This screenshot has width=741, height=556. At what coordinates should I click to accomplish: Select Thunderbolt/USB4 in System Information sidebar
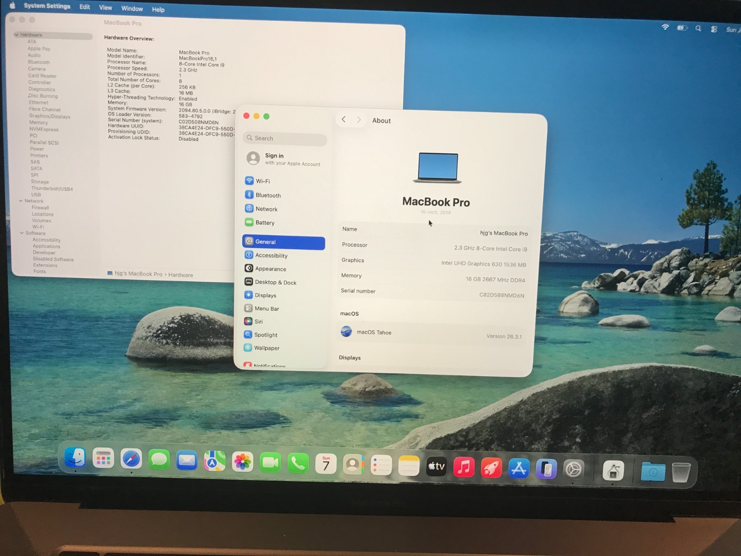coord(52,189)
